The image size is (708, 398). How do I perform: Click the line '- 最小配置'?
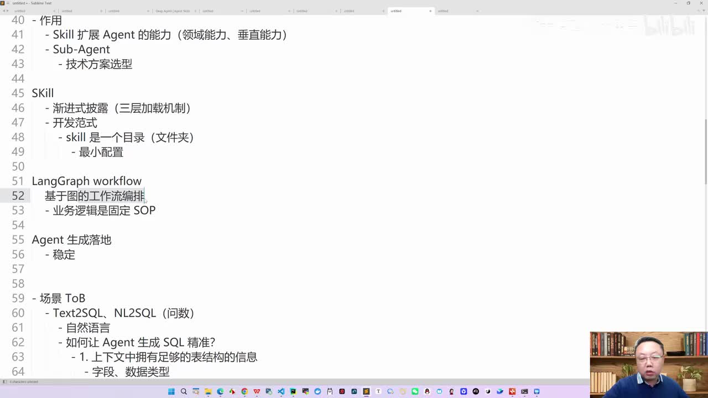[x=97, y=152]
